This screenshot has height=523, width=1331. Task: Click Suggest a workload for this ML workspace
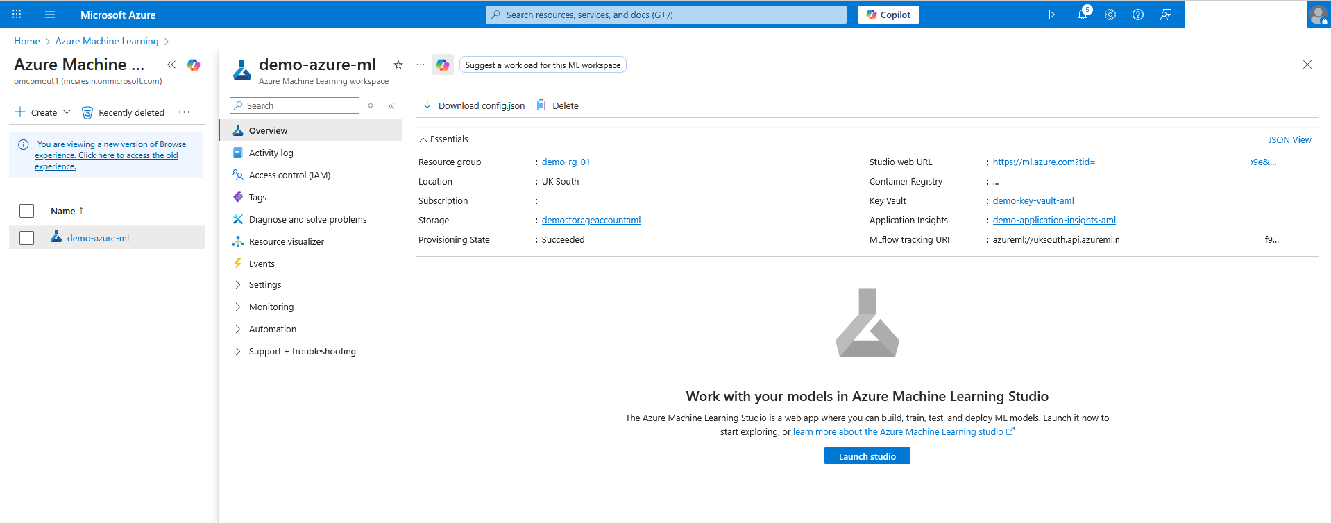tap(543, 65)
